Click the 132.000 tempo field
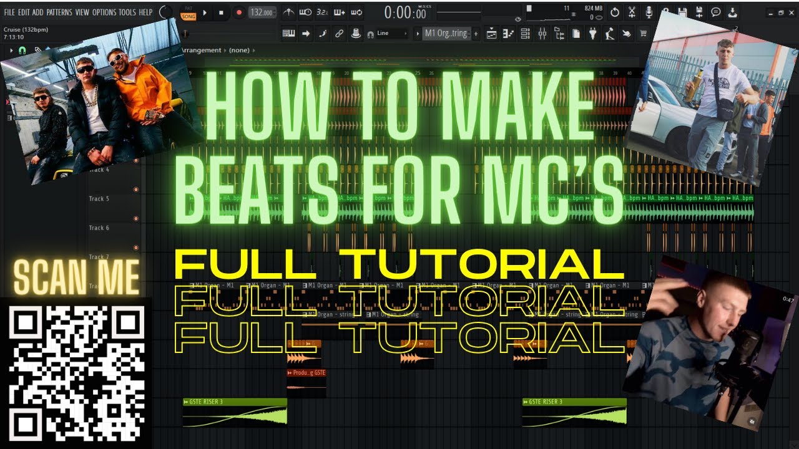Image resolution: width=799 pixels, height=449 pixels. tap(262, 12)
